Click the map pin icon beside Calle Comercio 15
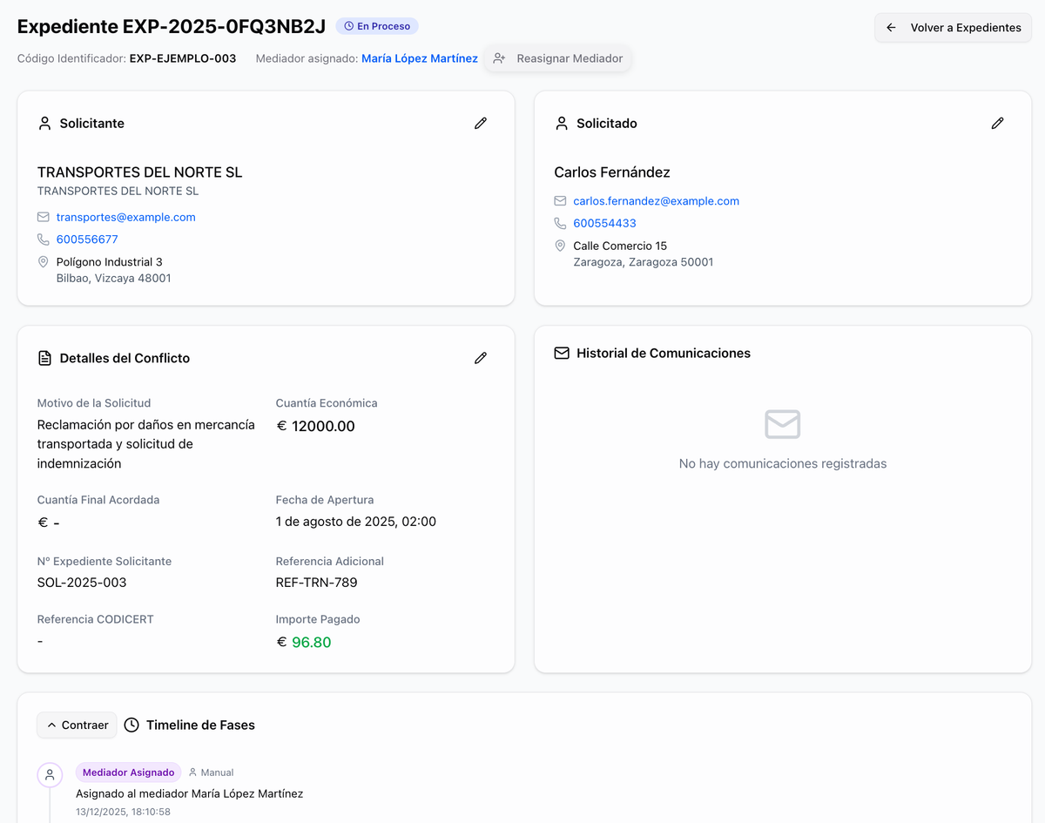This screenshot has width=1045, height=823. pos(560,246)
